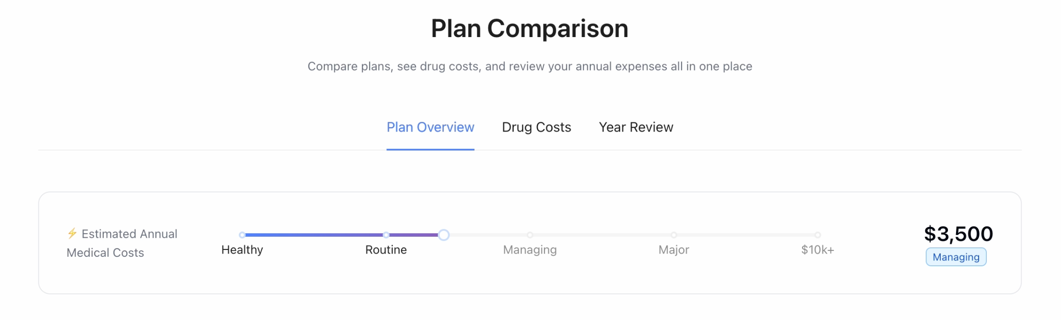Click the slider's circular drag handle
This screenshot has width=1061, height=320.
coord(444,235)
